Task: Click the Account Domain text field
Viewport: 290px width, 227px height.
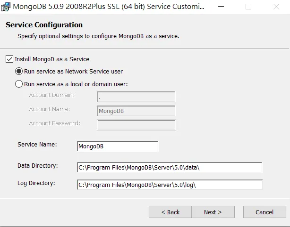Action: coord(136,97)
